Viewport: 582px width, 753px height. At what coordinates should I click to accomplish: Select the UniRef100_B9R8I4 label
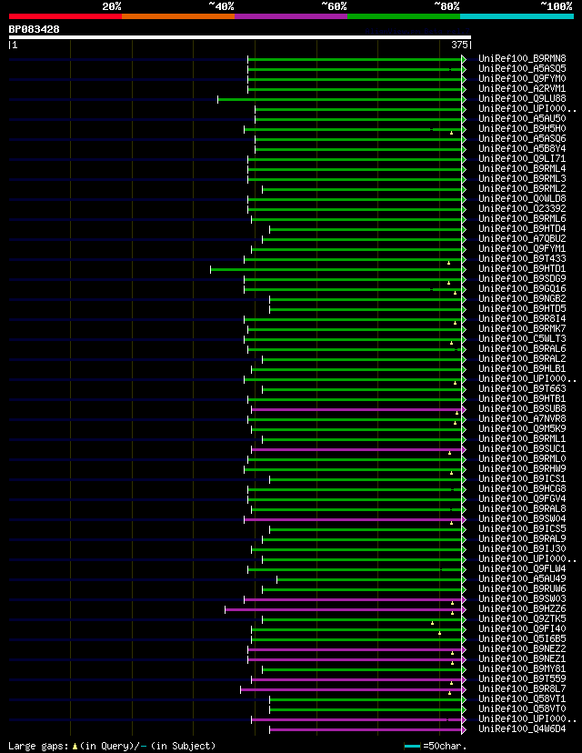tap(522, 319)
